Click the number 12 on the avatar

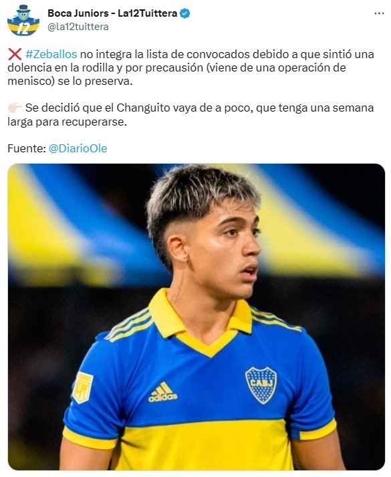pyautogui.click(x=23, y=29)
